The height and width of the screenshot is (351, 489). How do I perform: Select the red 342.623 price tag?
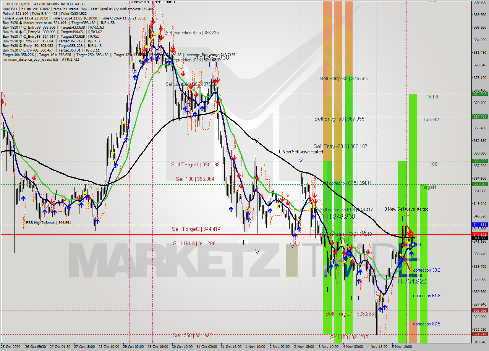click(x=480, y=234)
